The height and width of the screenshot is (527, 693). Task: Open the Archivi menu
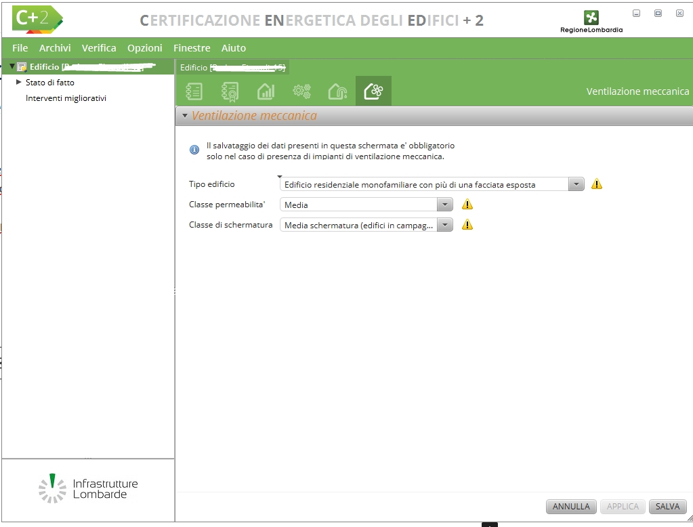click(x=55, y=48)
